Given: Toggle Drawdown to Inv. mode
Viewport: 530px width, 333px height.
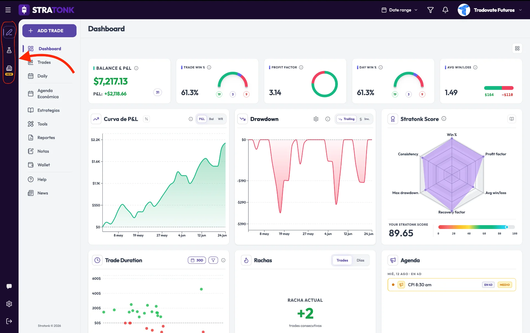Looking at the screenshot, I should tap(364, 119).
